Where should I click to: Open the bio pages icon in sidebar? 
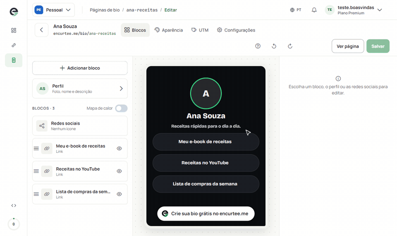(x=14, y=60)
